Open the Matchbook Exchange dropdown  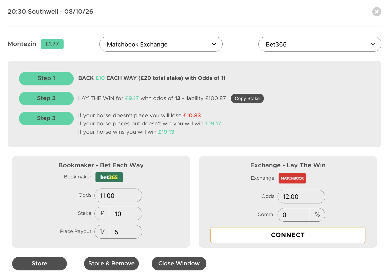tap(161, 44)
